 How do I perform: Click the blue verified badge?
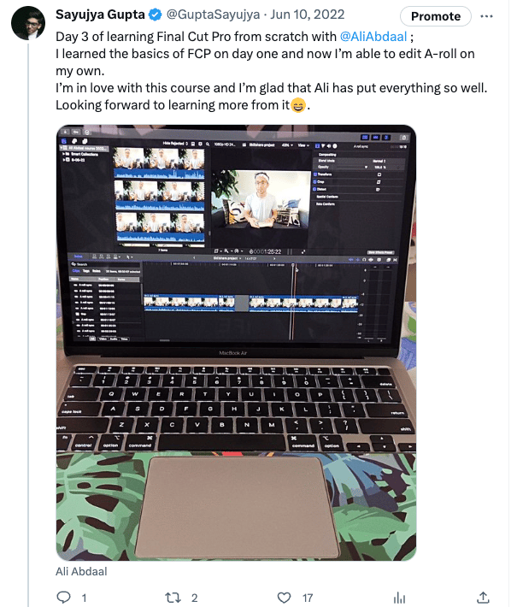pyautogui.click(x=156, y=15)
